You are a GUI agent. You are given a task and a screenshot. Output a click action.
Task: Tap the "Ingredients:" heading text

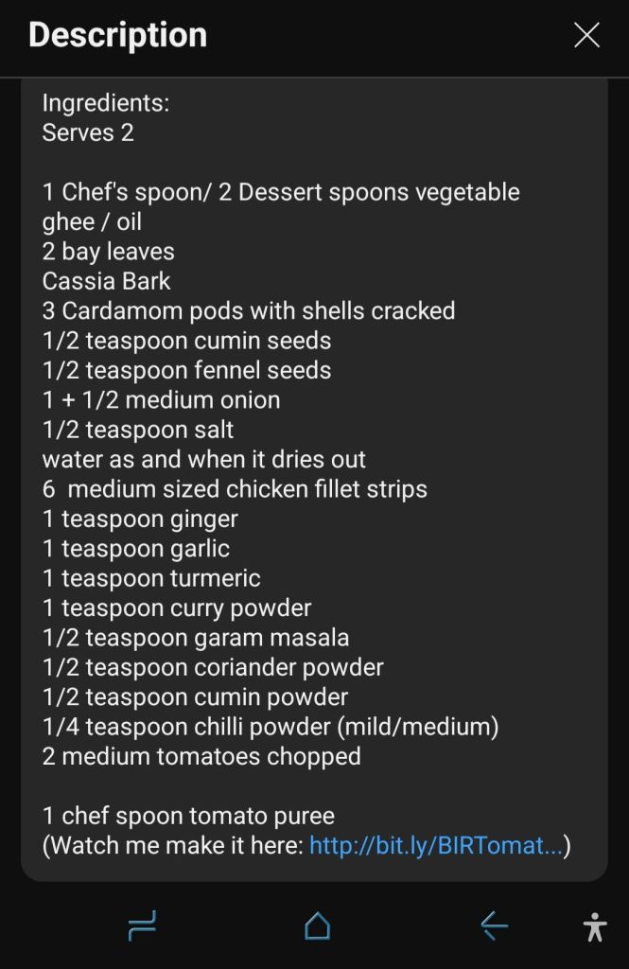coord(106,102)
